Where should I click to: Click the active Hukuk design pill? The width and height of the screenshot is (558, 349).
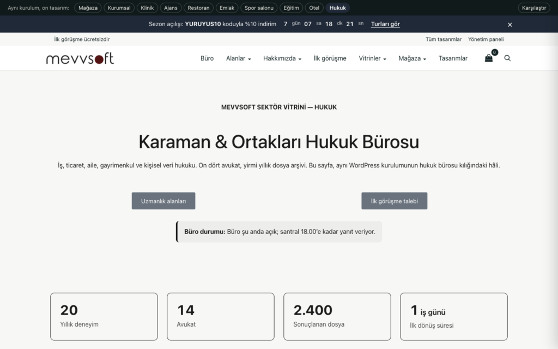(338, 8)
